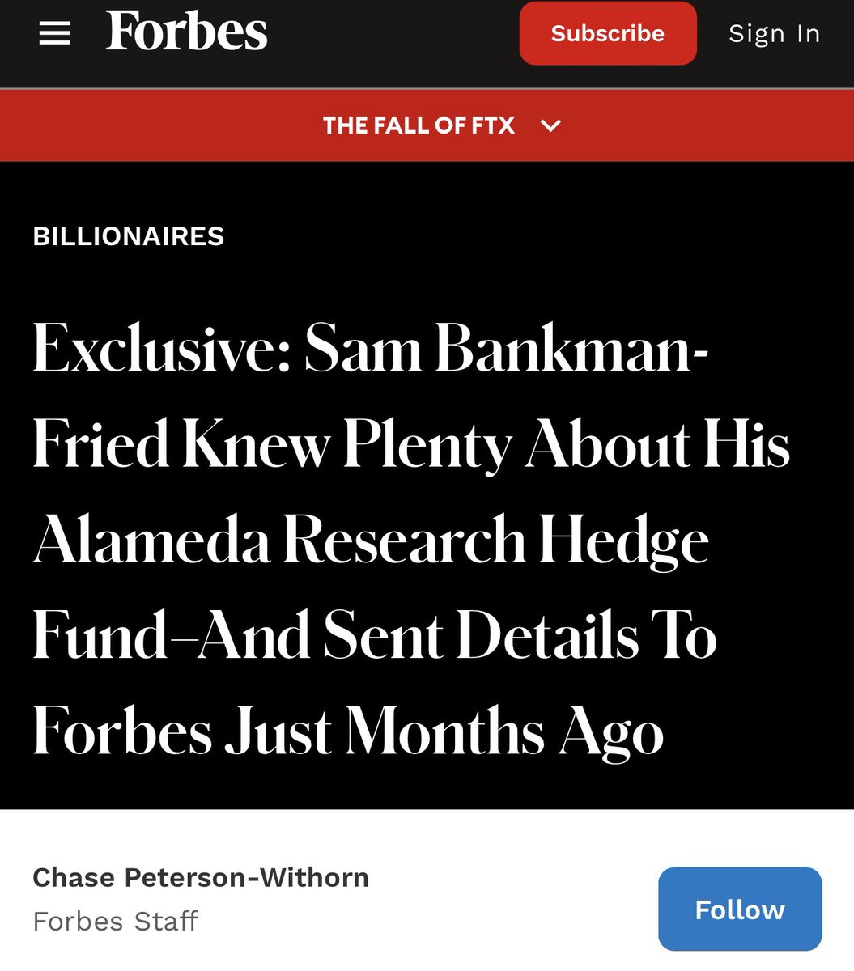Click 'Alameda' in the headline text
The height and width of the screenshot is (971, 854).
point(151,541)
